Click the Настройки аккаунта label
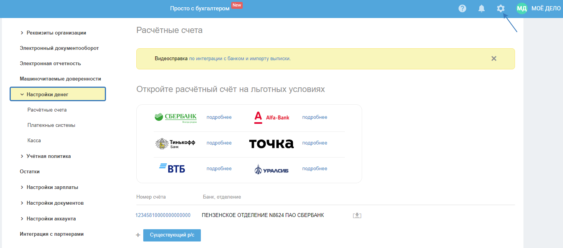This screenshot has height=248, width=563. point(51,219)
